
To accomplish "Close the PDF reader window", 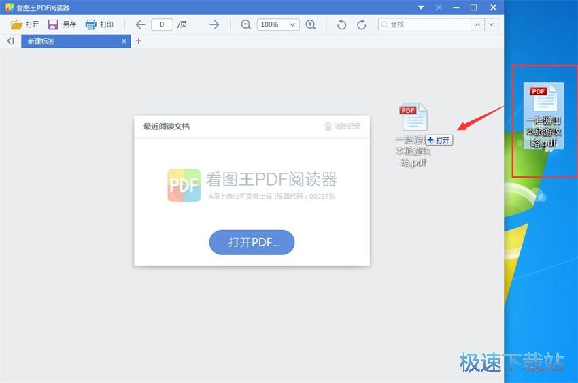I will pyautogui.click(x=493, y=7).
